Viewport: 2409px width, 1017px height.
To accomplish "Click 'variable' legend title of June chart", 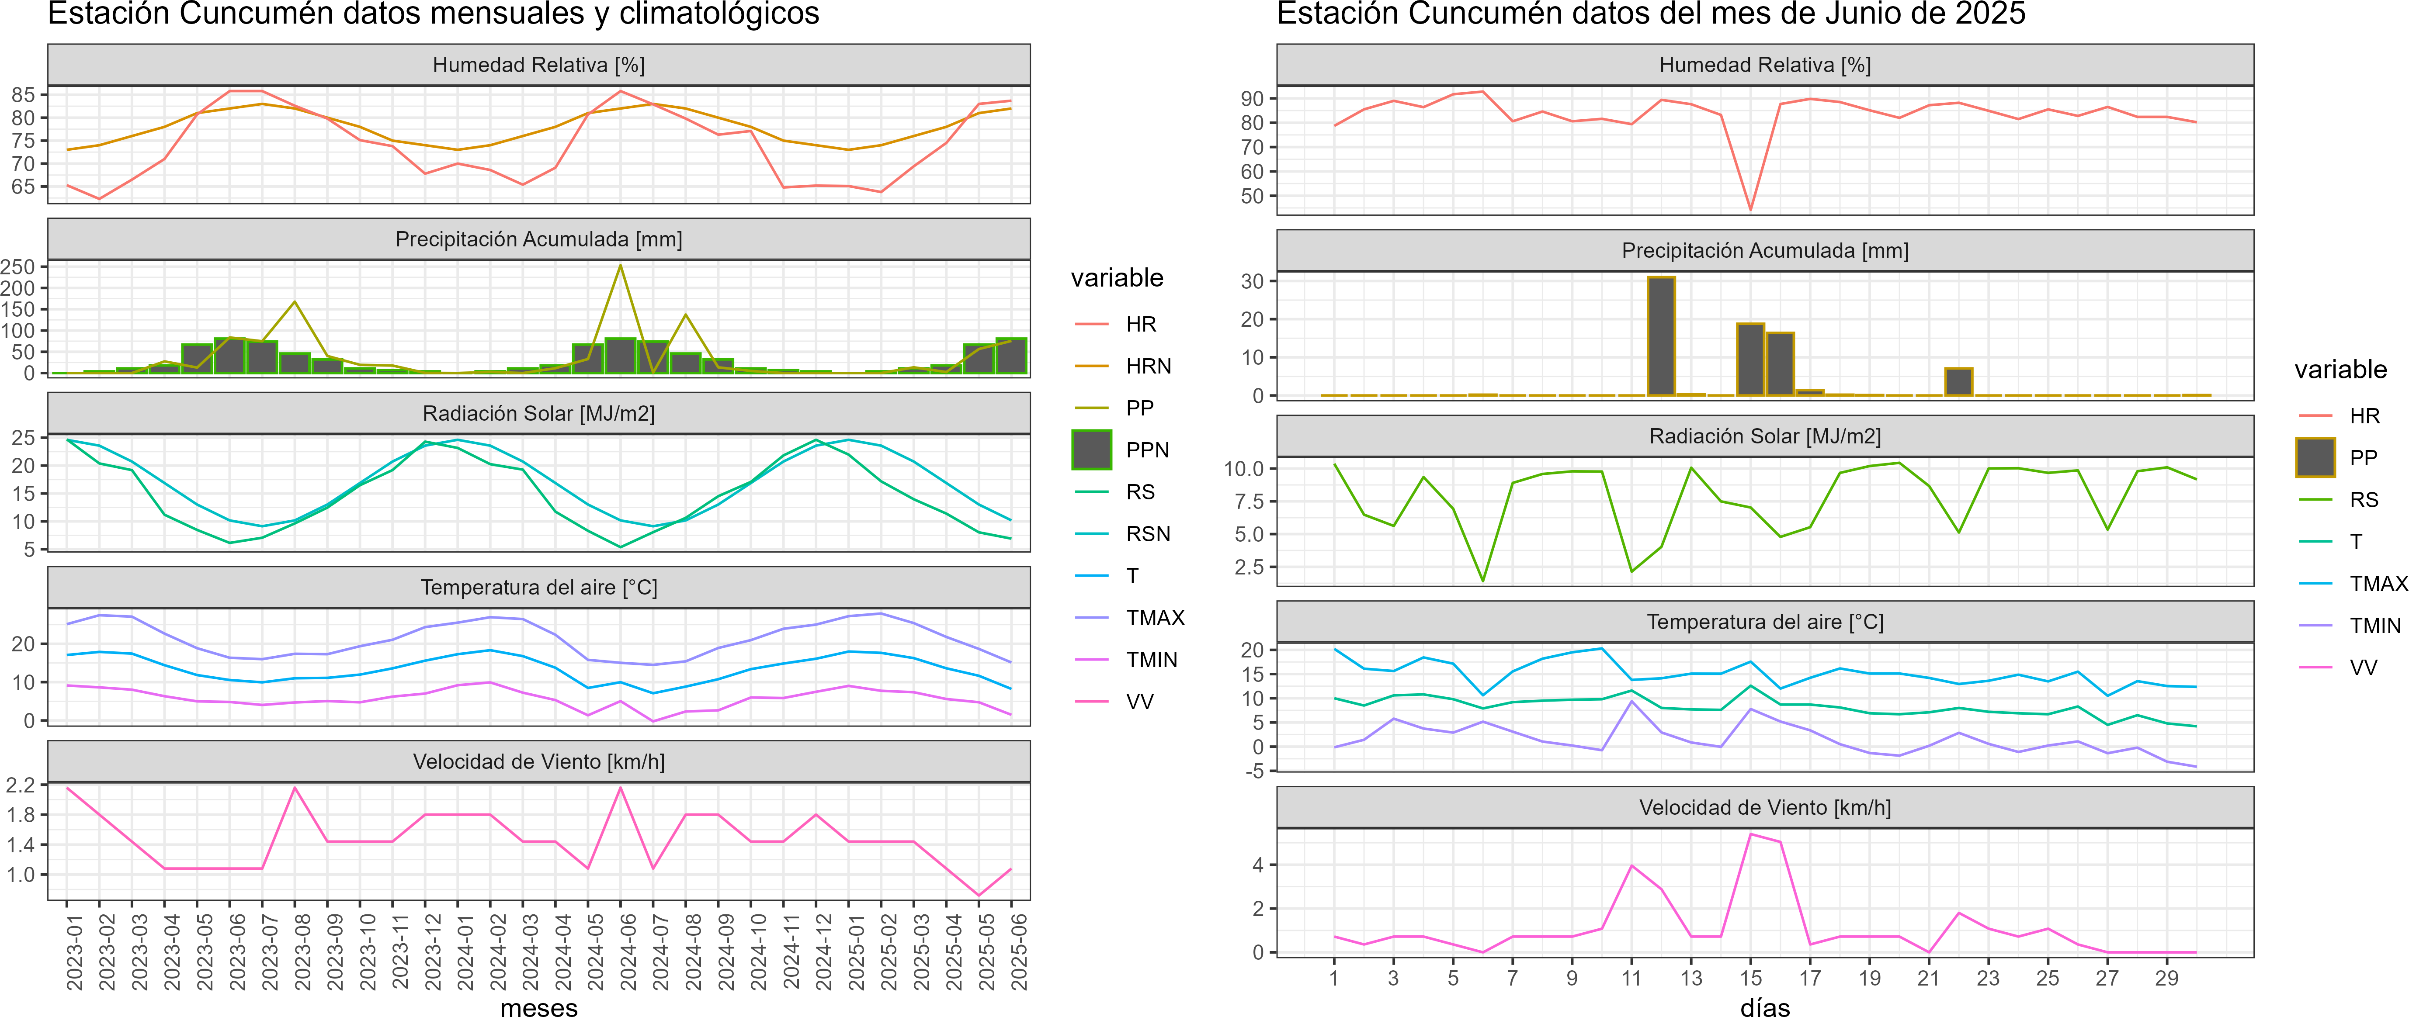I will 2340,369.
